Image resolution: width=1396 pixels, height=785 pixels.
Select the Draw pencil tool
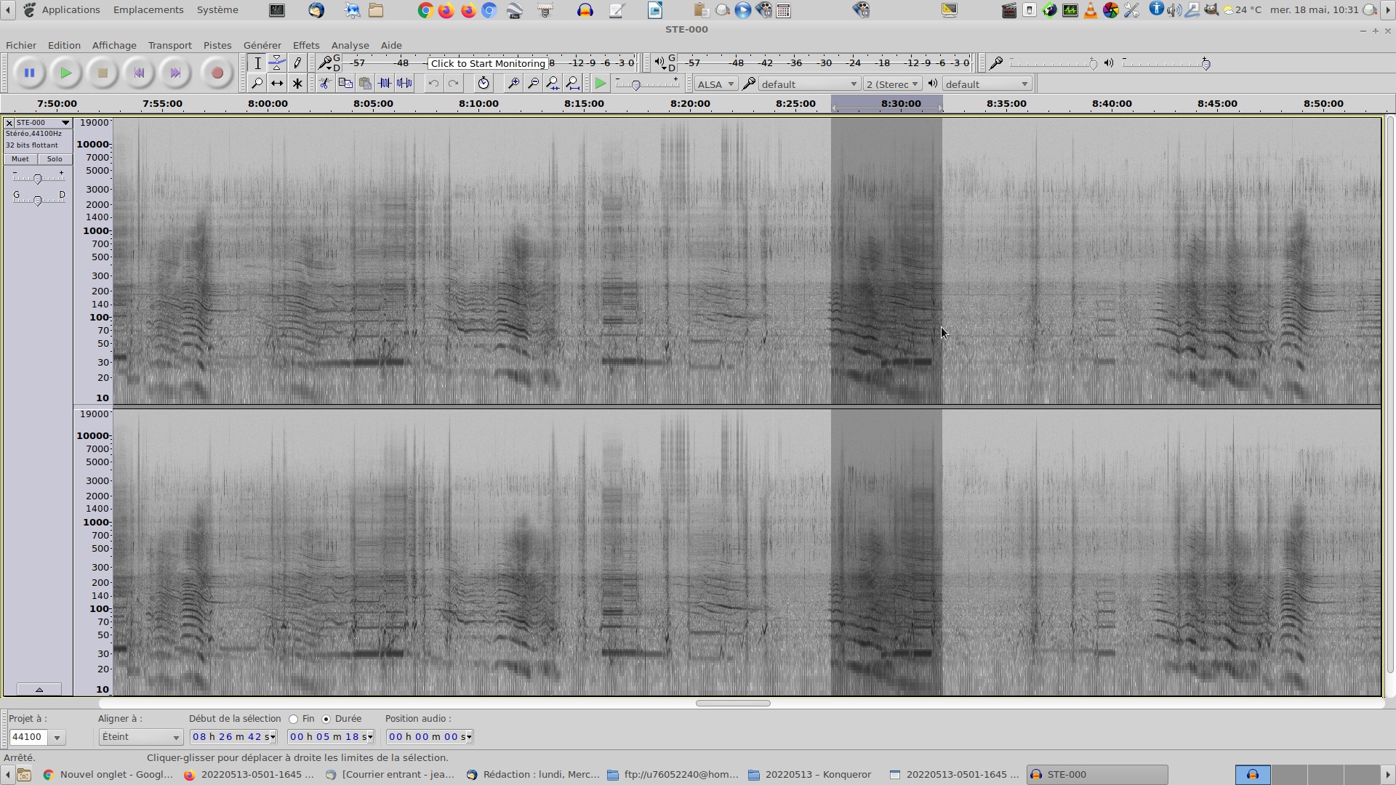click(297, 63)
